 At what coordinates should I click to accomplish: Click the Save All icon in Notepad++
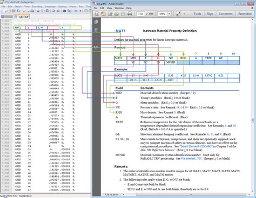(18, 11)
